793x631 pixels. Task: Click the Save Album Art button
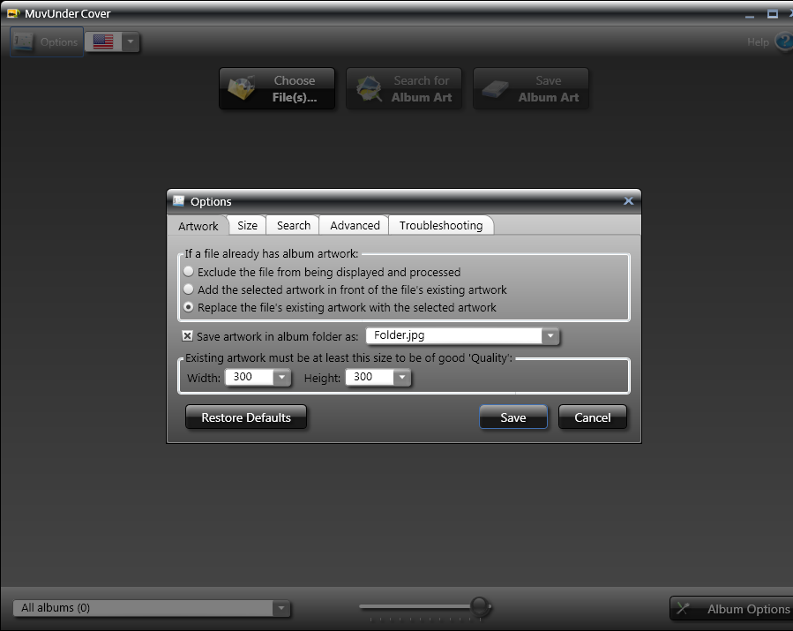(531, 88)
